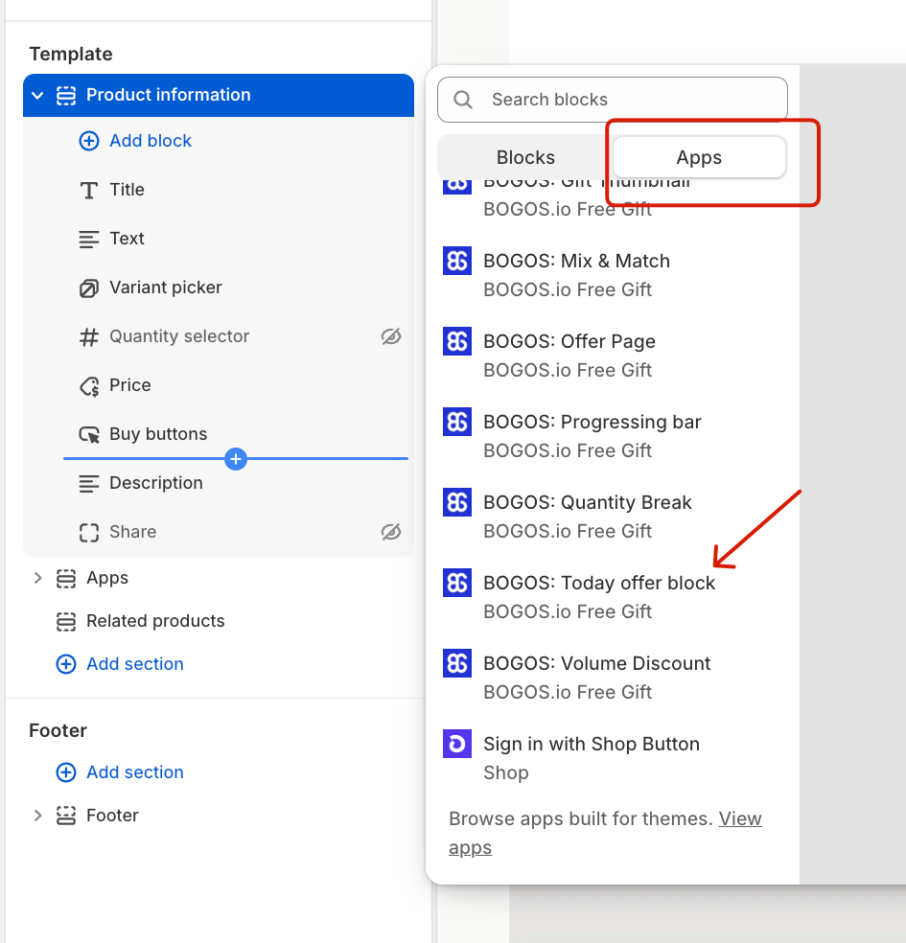Expand the Apps section
This screenshot has width=906, height=943.
[38, 578]
